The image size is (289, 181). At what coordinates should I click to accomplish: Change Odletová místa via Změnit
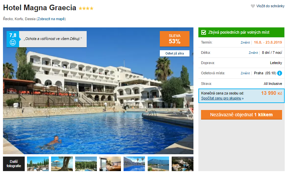coord(245,73)
